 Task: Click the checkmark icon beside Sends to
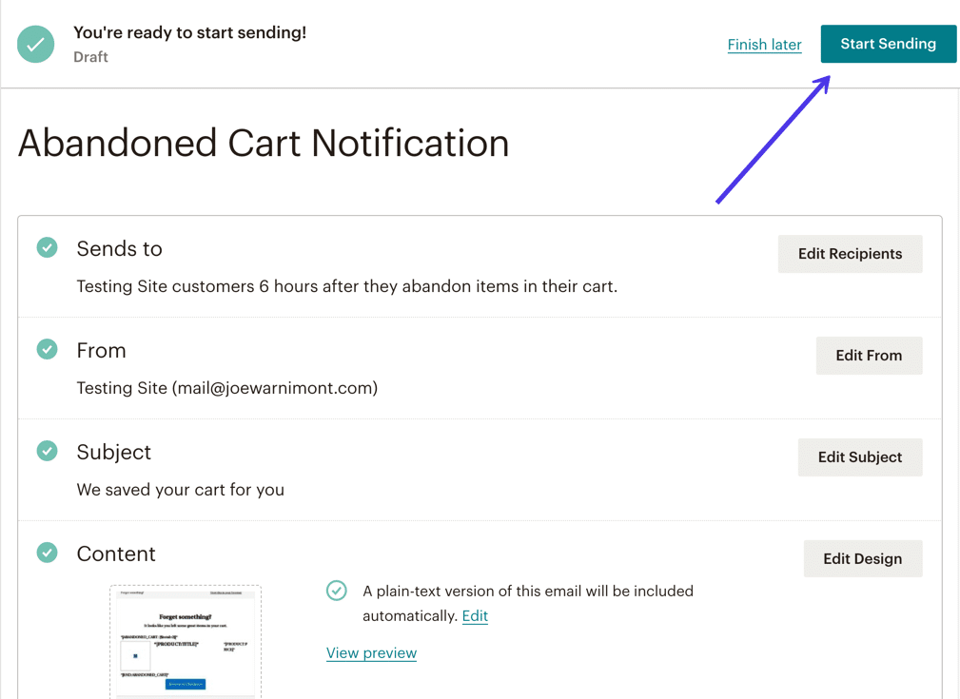47,248
